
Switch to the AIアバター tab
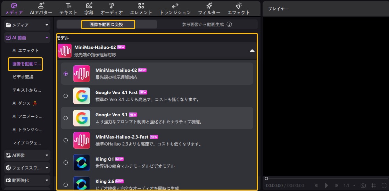click(x=41, y=9)
